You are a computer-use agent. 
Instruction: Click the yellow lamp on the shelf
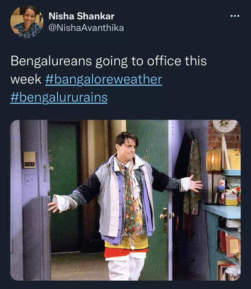(x=213, y=160)
